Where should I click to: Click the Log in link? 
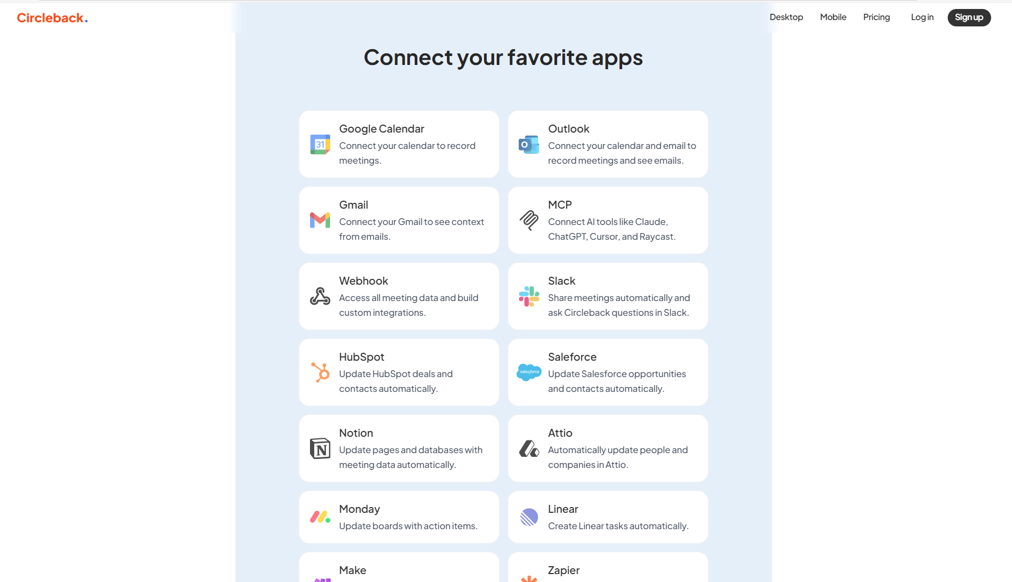pyautogui.click(x=922, y=17)
